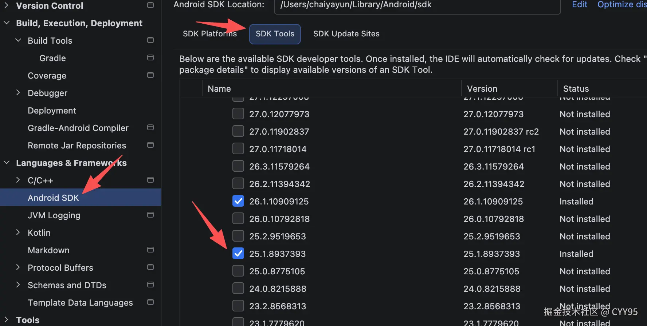Uncheck the 26.1.10909125 version checkbox
This screenshot has height=326, width=647.
click(238, 201)
